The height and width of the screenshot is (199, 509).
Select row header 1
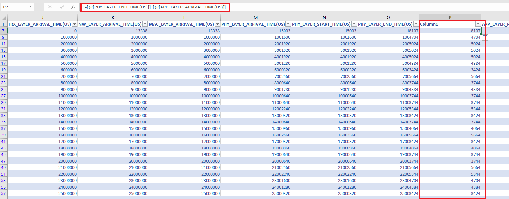coord(4,24)
